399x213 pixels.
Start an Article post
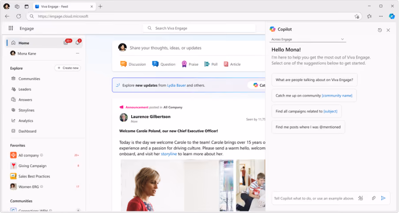pos(232,64)
